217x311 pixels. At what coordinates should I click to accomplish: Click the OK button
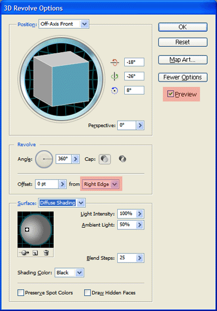(x=183, y=27)
